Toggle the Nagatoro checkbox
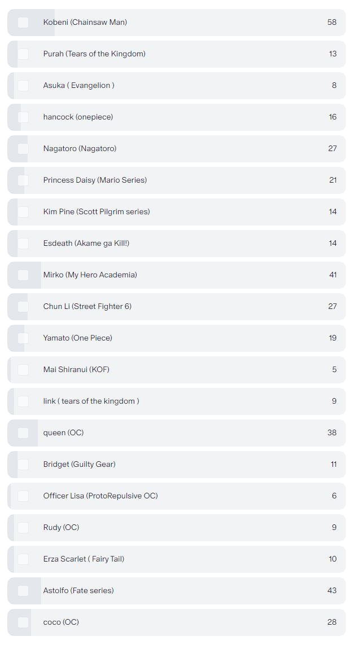The image size is (355, 645). [23, 148]
